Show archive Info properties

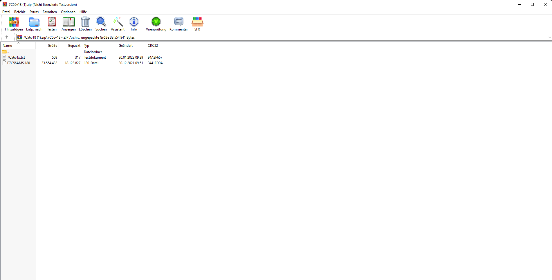tap(134, 24)
